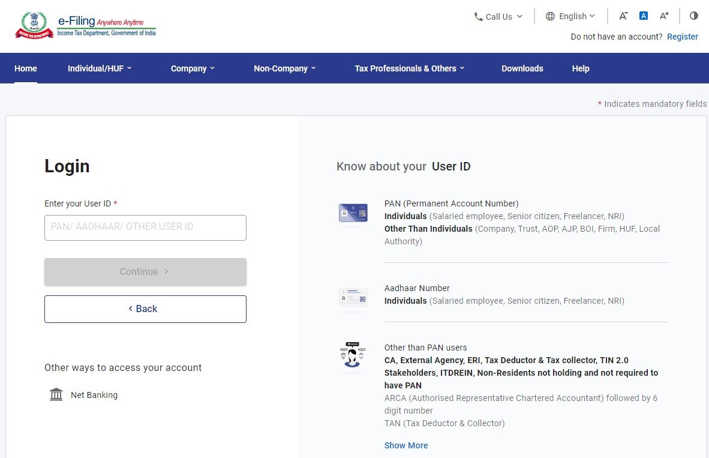
Task: Click 'Do not have an account?' text
Action: click(x=616, y=37)
